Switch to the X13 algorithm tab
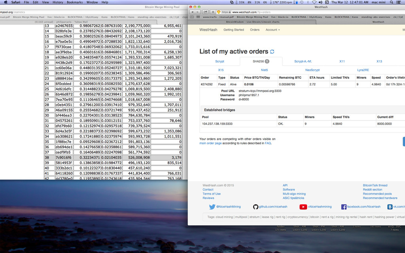This screenshot has height=253, width=405. coord(379,61)
